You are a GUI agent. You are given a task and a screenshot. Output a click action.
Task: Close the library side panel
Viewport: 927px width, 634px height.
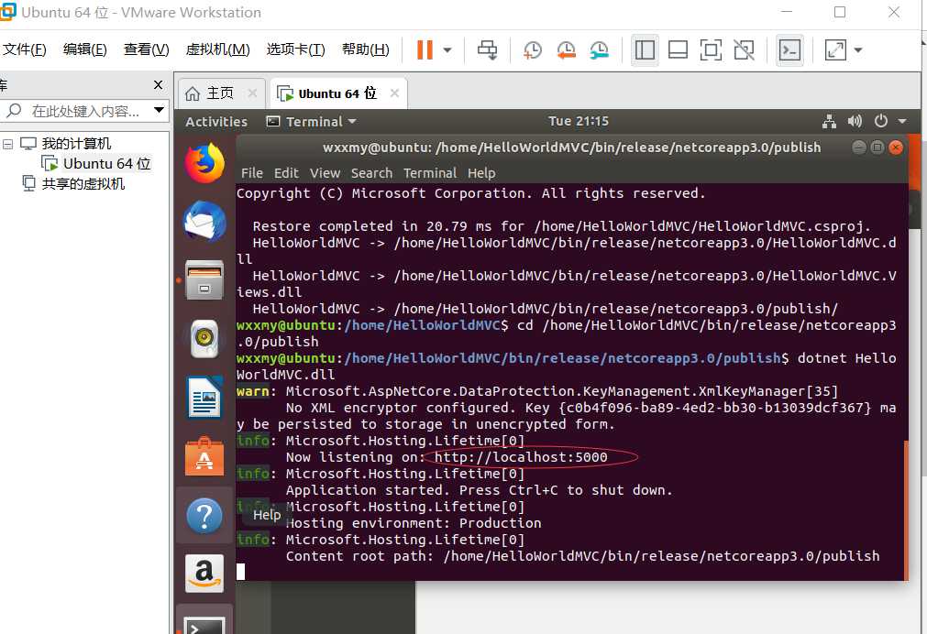[158, 84]
